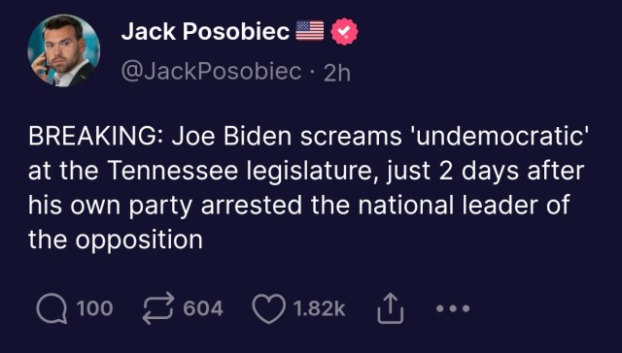This screenshot has height=353, width=622.
Task: Click the last line 'the opposition'
Action: (116, 241)
